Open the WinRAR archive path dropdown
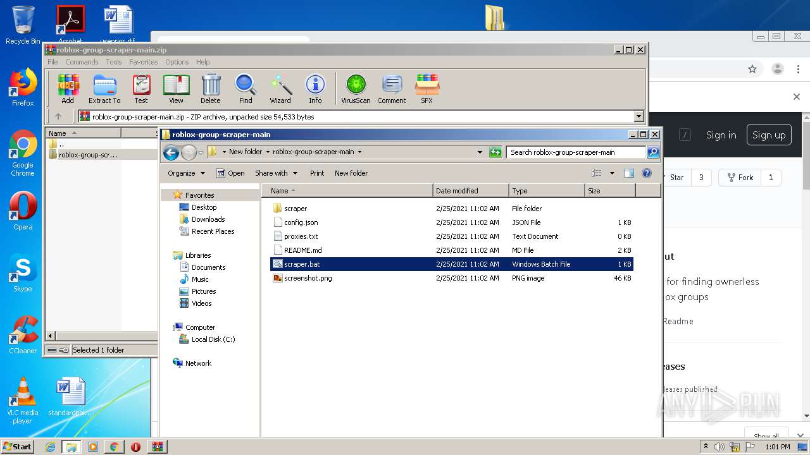Viewport: 810px width, 455px height. (x=639, y=116)
